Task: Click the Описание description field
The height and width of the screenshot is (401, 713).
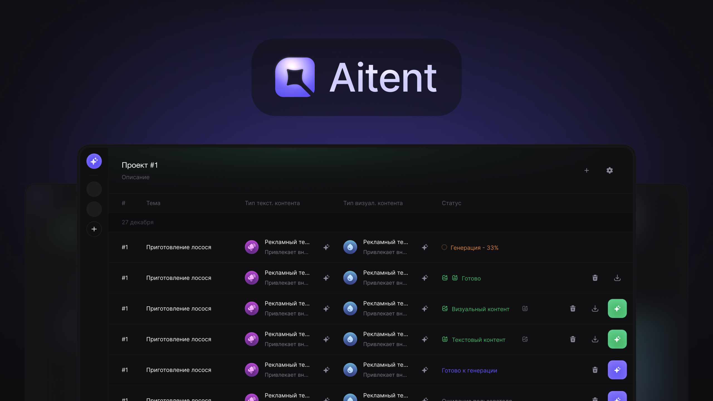Action: (x=135, y=177)
